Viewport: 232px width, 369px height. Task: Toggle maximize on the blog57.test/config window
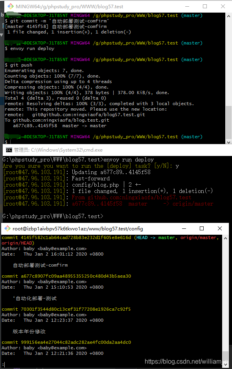click(x=202, y=228)
